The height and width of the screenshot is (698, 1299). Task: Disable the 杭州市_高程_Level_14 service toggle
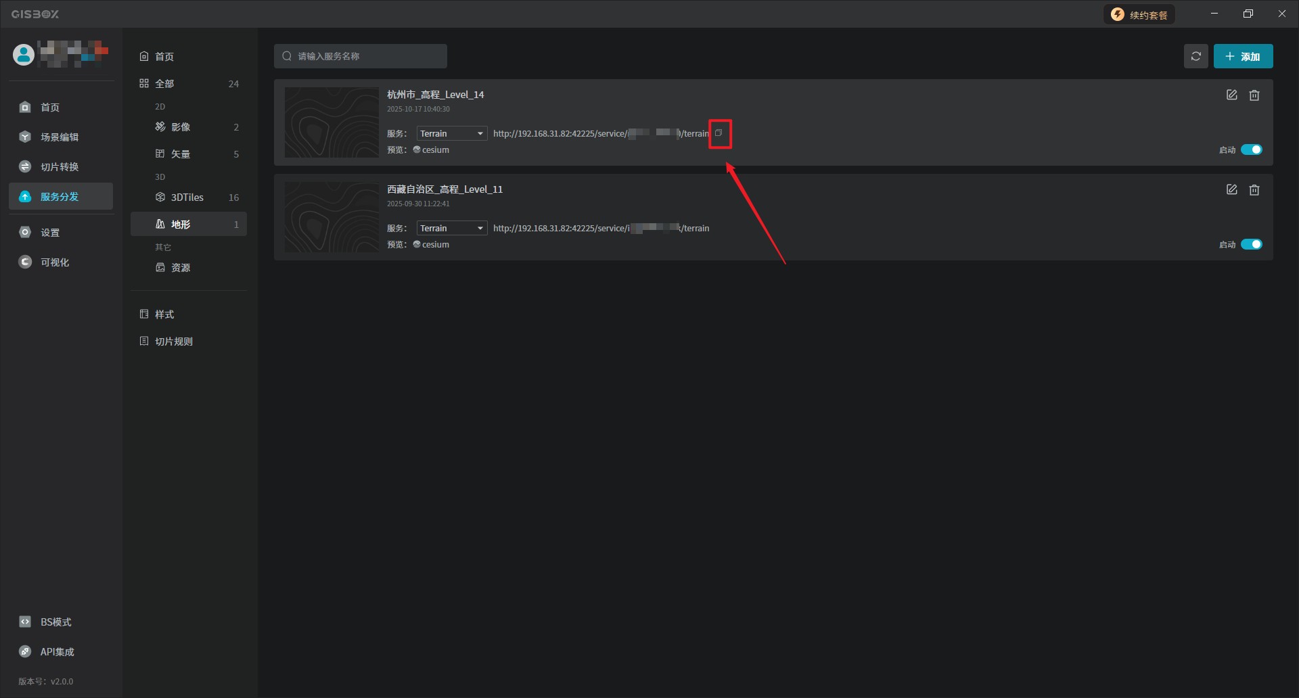pyautogui.click(x=1251, y=149)
